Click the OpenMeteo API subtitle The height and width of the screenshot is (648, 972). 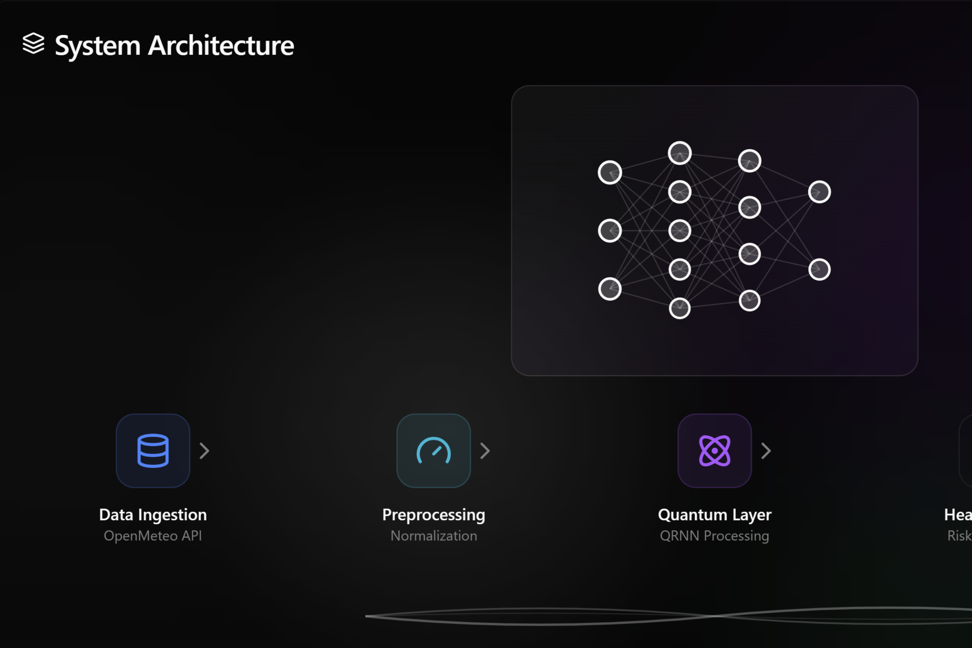click(153, 536)
